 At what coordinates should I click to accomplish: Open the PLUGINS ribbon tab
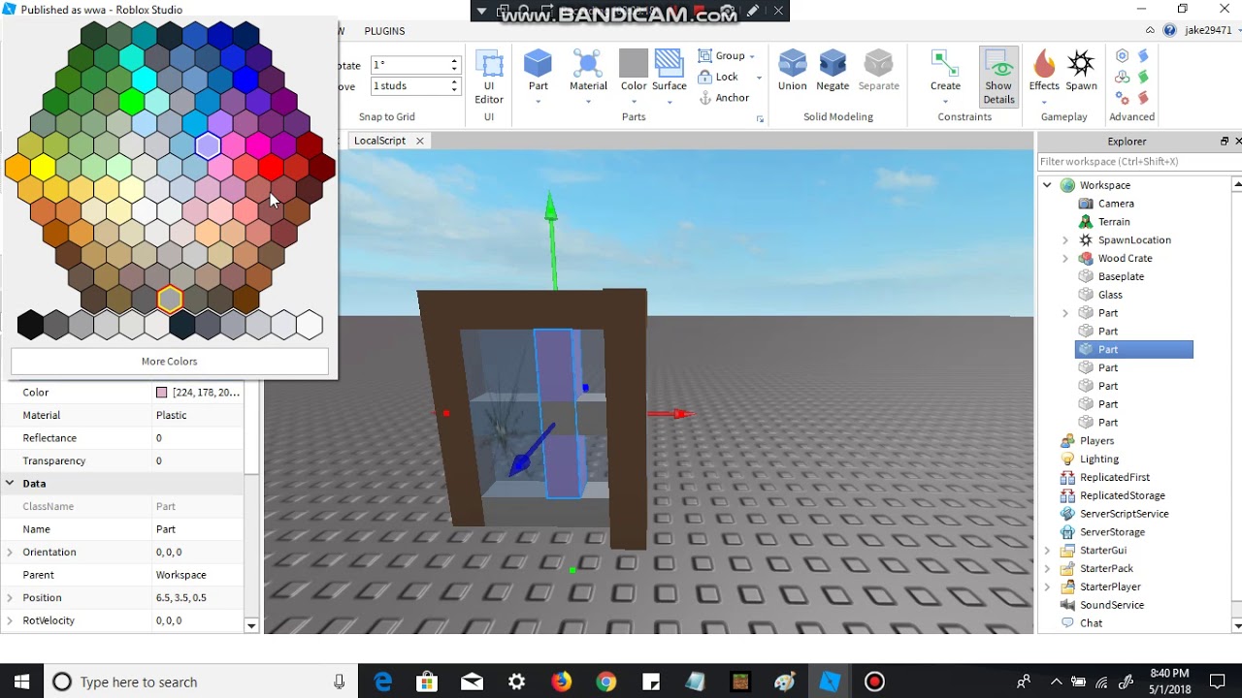[x=384, y=31]
